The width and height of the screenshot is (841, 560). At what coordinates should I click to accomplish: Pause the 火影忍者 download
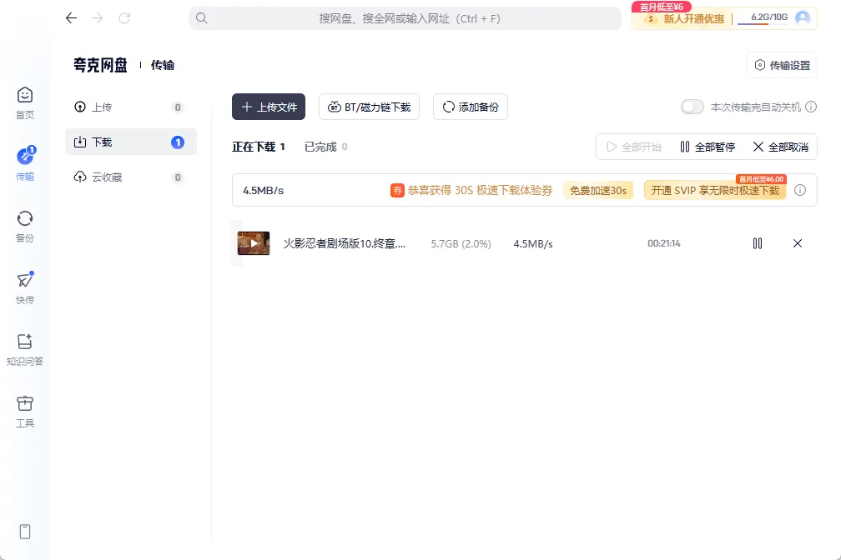point(758,243)
